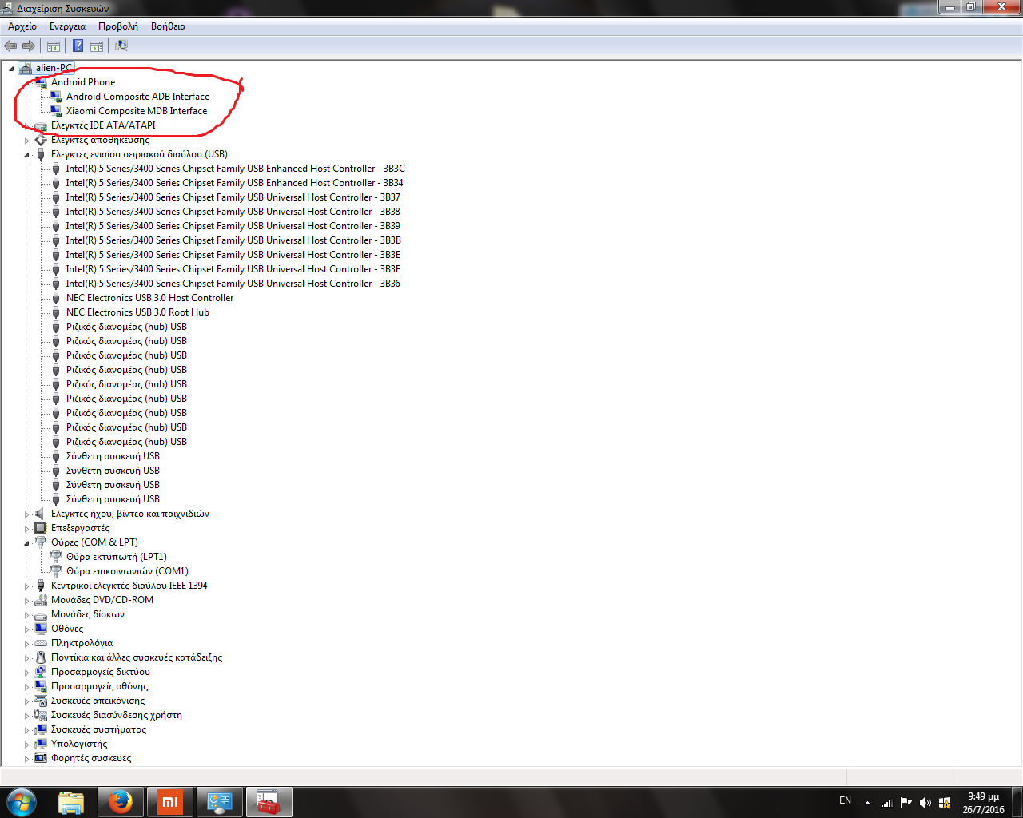Viewport: 1023px width, 818px height.
Task: Click the Back arrow in the toolbar
Action: coord(10,46)
